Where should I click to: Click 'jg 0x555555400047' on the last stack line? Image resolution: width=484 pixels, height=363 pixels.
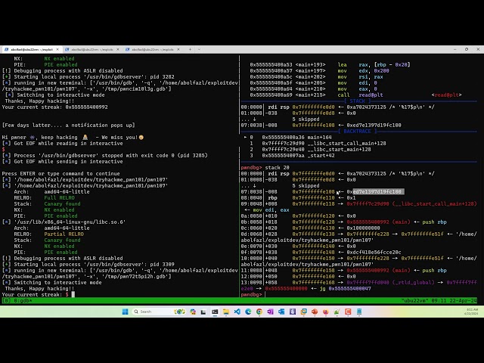pos(346,289)
